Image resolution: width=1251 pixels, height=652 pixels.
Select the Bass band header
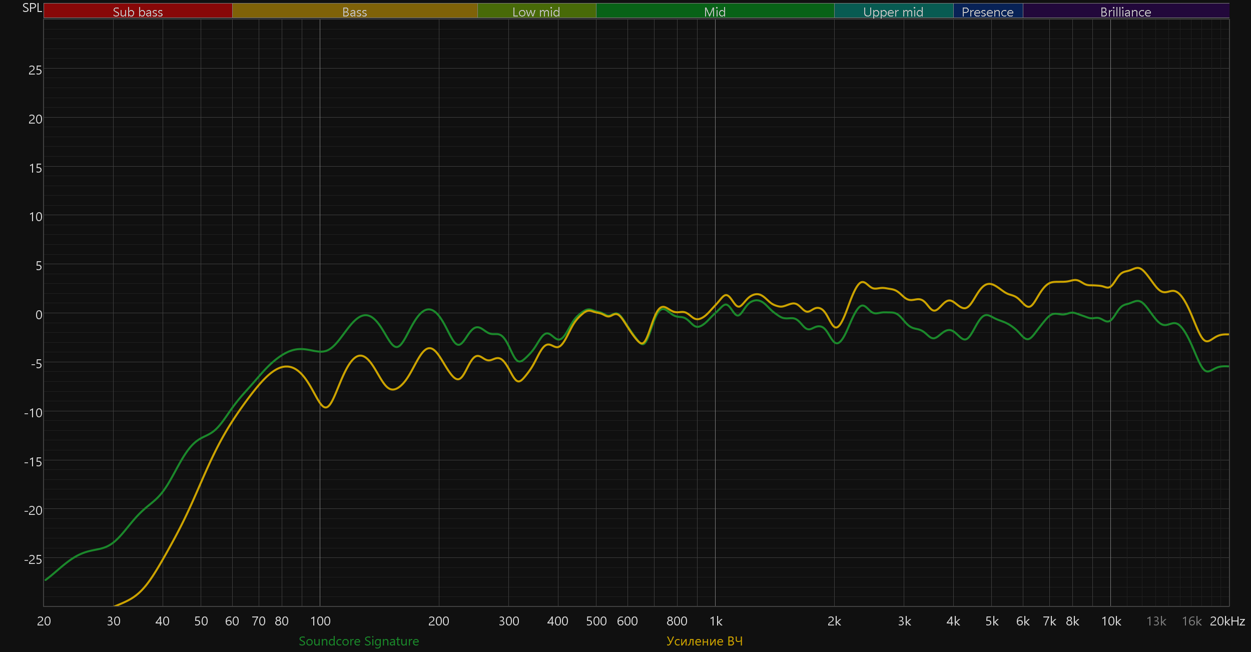[x=354, y=12]
